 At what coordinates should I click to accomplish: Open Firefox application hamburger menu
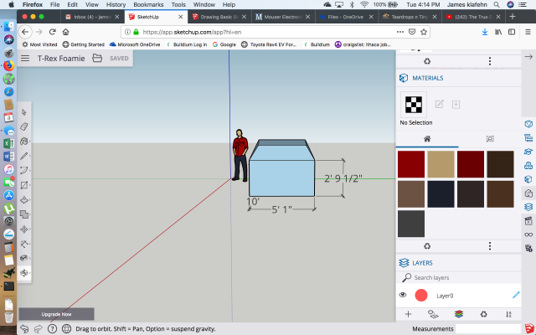pyautogui.click(x=528, y=32)
